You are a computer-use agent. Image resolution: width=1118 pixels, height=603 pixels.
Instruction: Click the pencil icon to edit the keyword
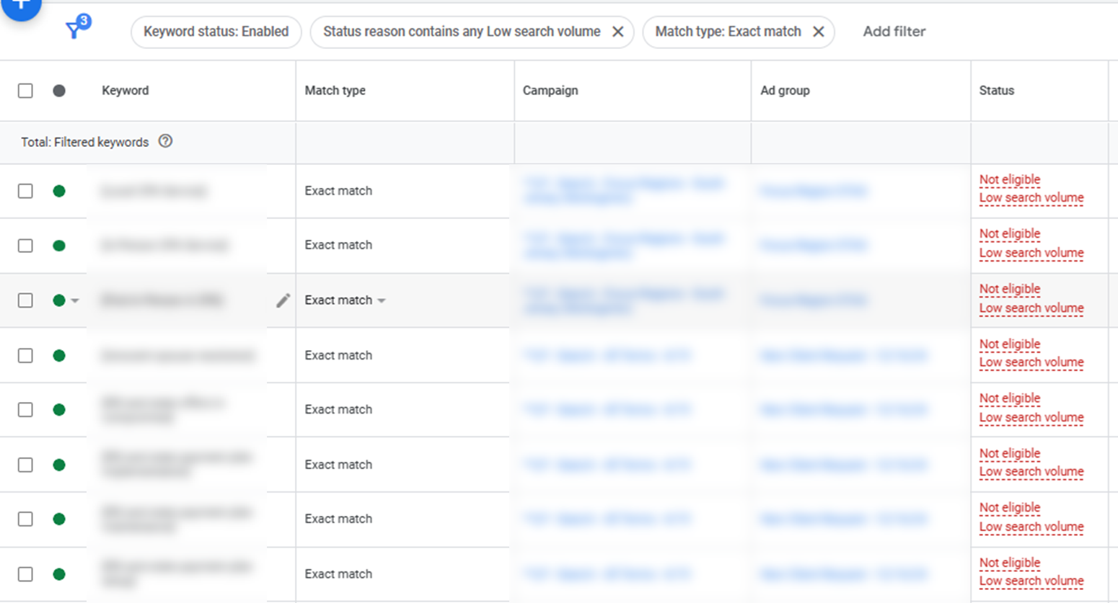click(281, 300)
